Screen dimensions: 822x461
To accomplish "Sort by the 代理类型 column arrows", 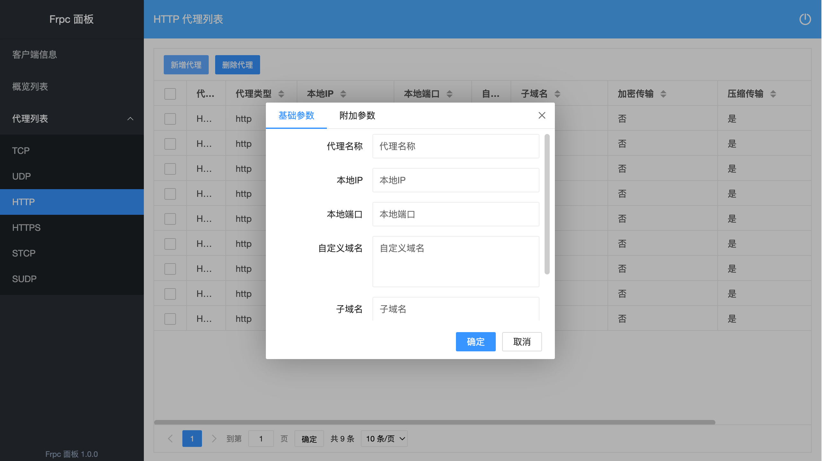I will [281, 94].
